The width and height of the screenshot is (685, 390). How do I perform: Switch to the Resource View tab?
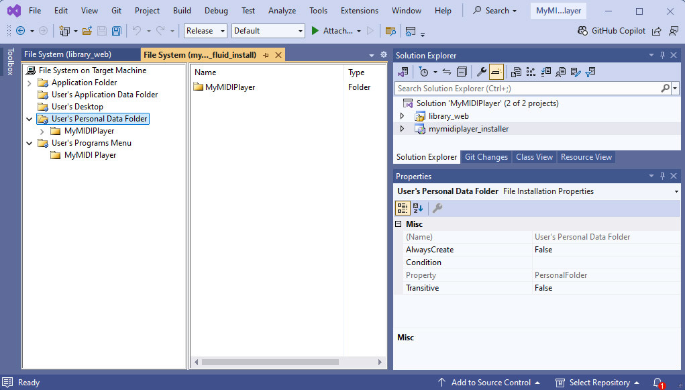586,157
